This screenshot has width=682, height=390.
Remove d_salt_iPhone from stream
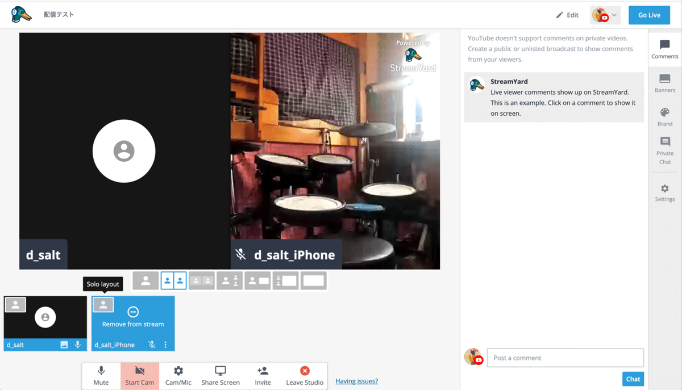point(133,317)
